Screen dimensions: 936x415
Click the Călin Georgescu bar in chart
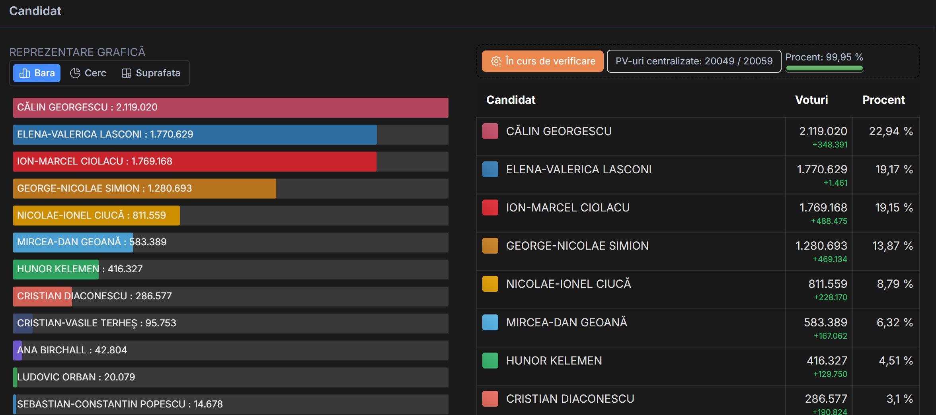tap(230, 107)
